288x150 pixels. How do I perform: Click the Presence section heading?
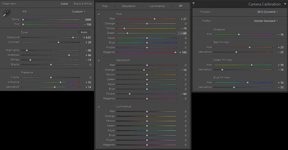[x=27, y=72]
